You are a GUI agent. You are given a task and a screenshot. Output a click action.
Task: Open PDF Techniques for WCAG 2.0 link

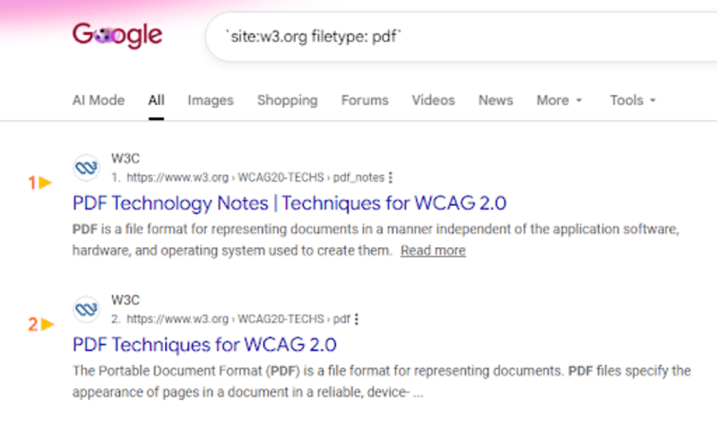click(x=204, y=344)
